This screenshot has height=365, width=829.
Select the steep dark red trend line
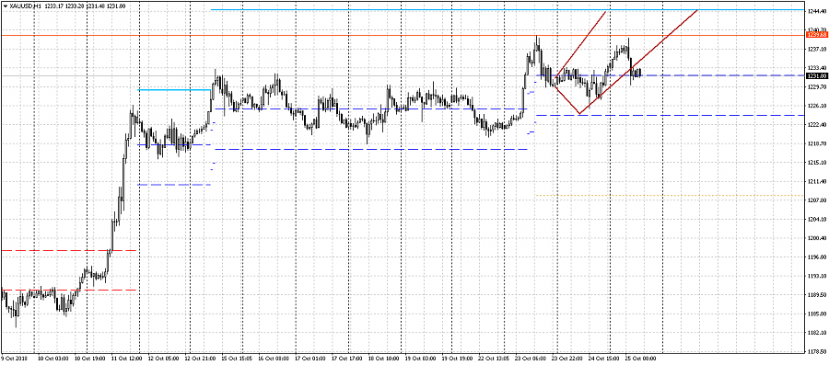(580, 44)
